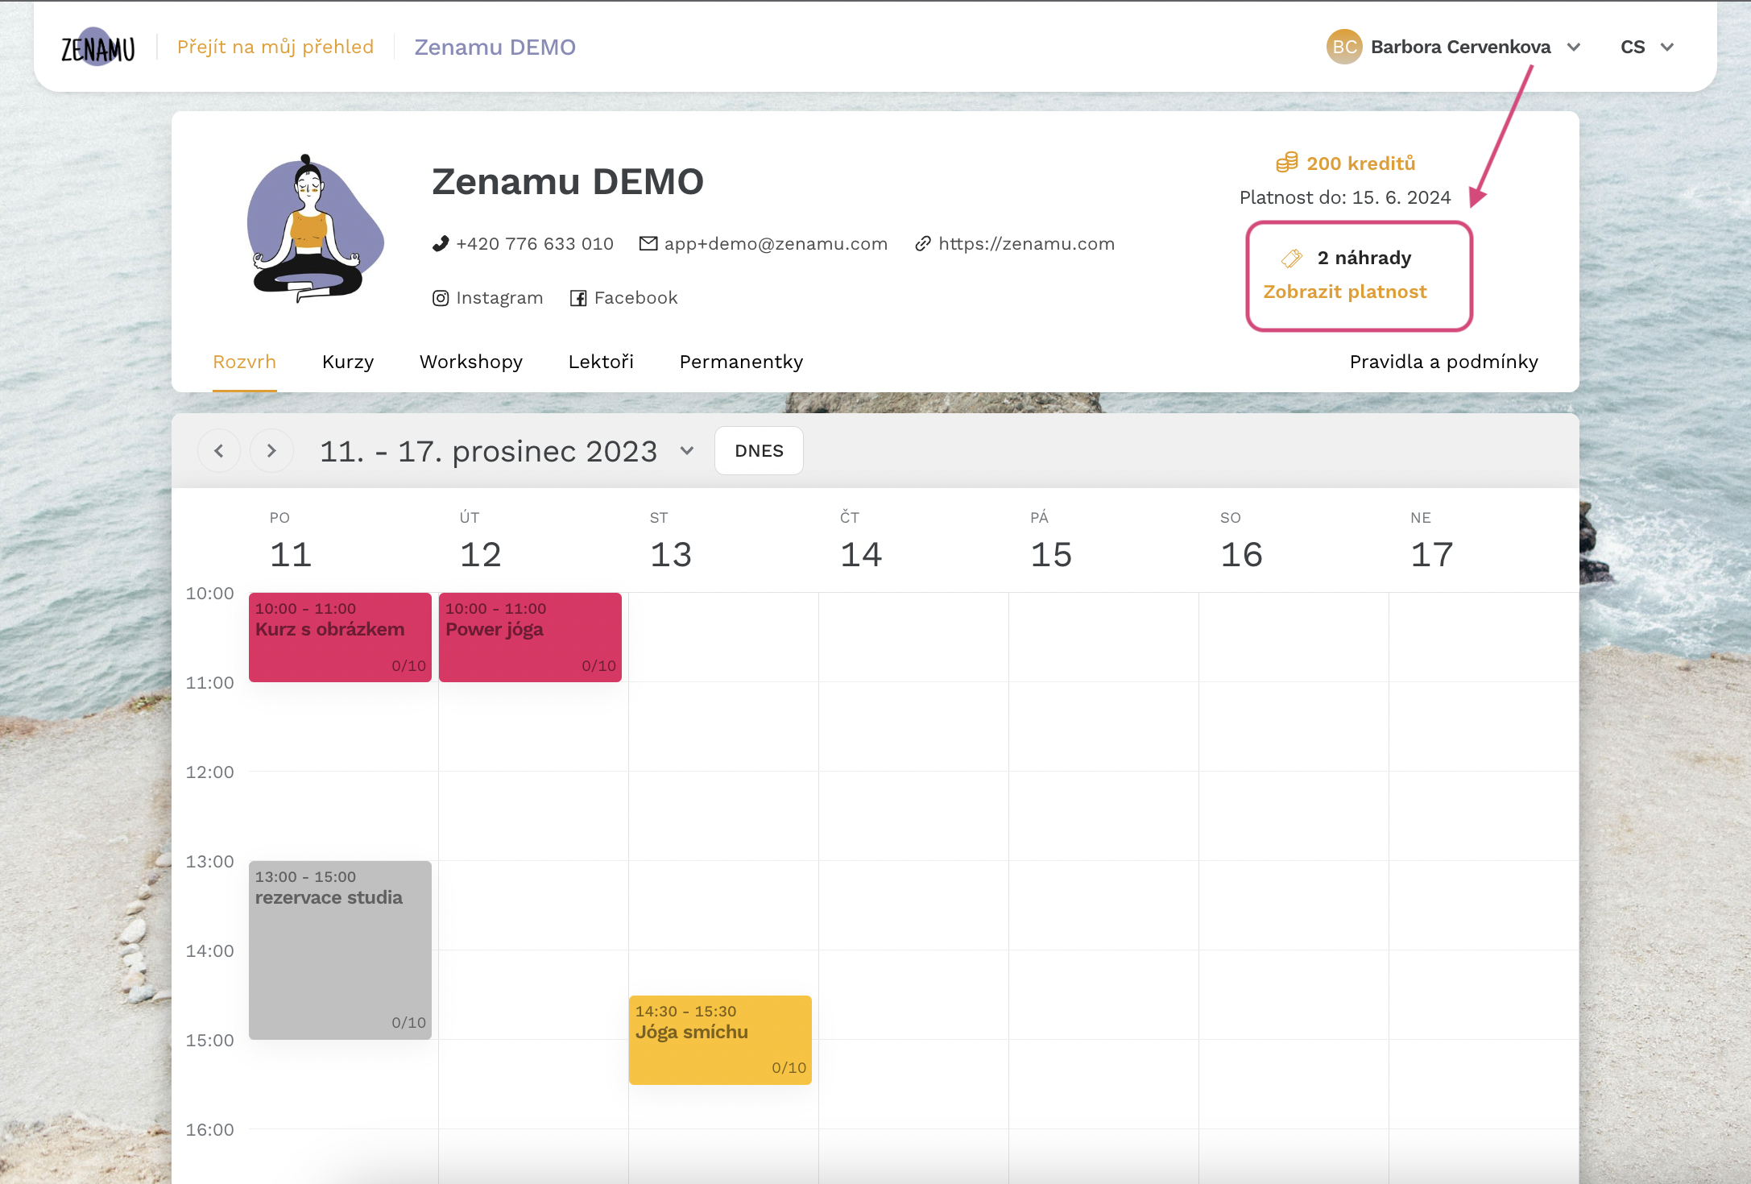This screenshot has height=1184, width=1751.
Task: Click the Zenamu DEMO studio title
Action: (x=568, y=182)
